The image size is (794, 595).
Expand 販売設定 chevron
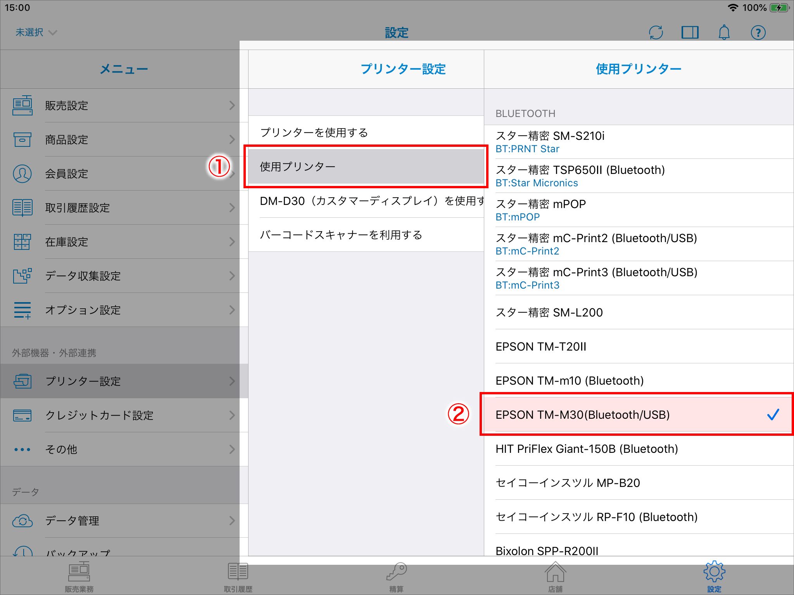coord(232,105)
